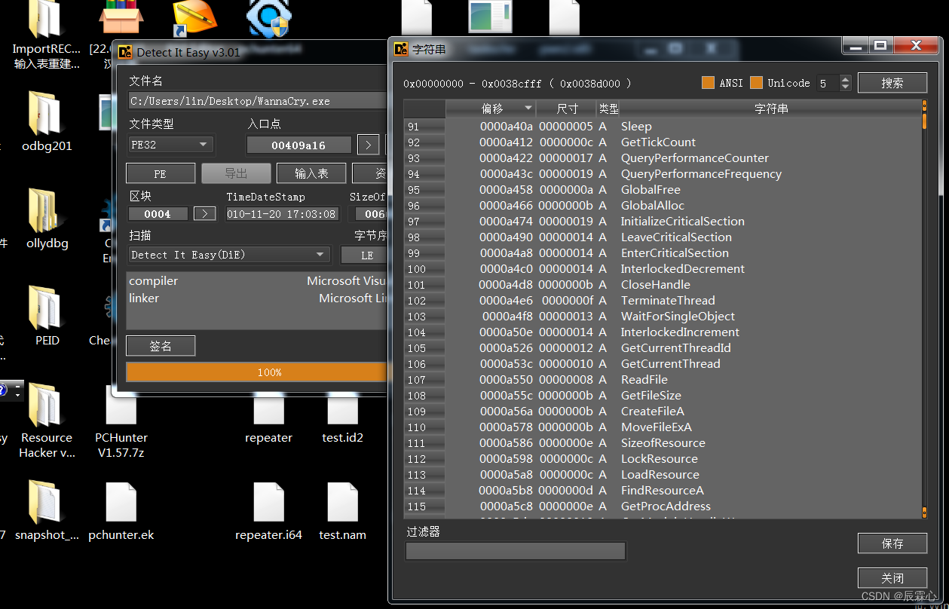949x609 pixels.
Task: Click the 尺寸 size column header
Action: tap(567, 109)
